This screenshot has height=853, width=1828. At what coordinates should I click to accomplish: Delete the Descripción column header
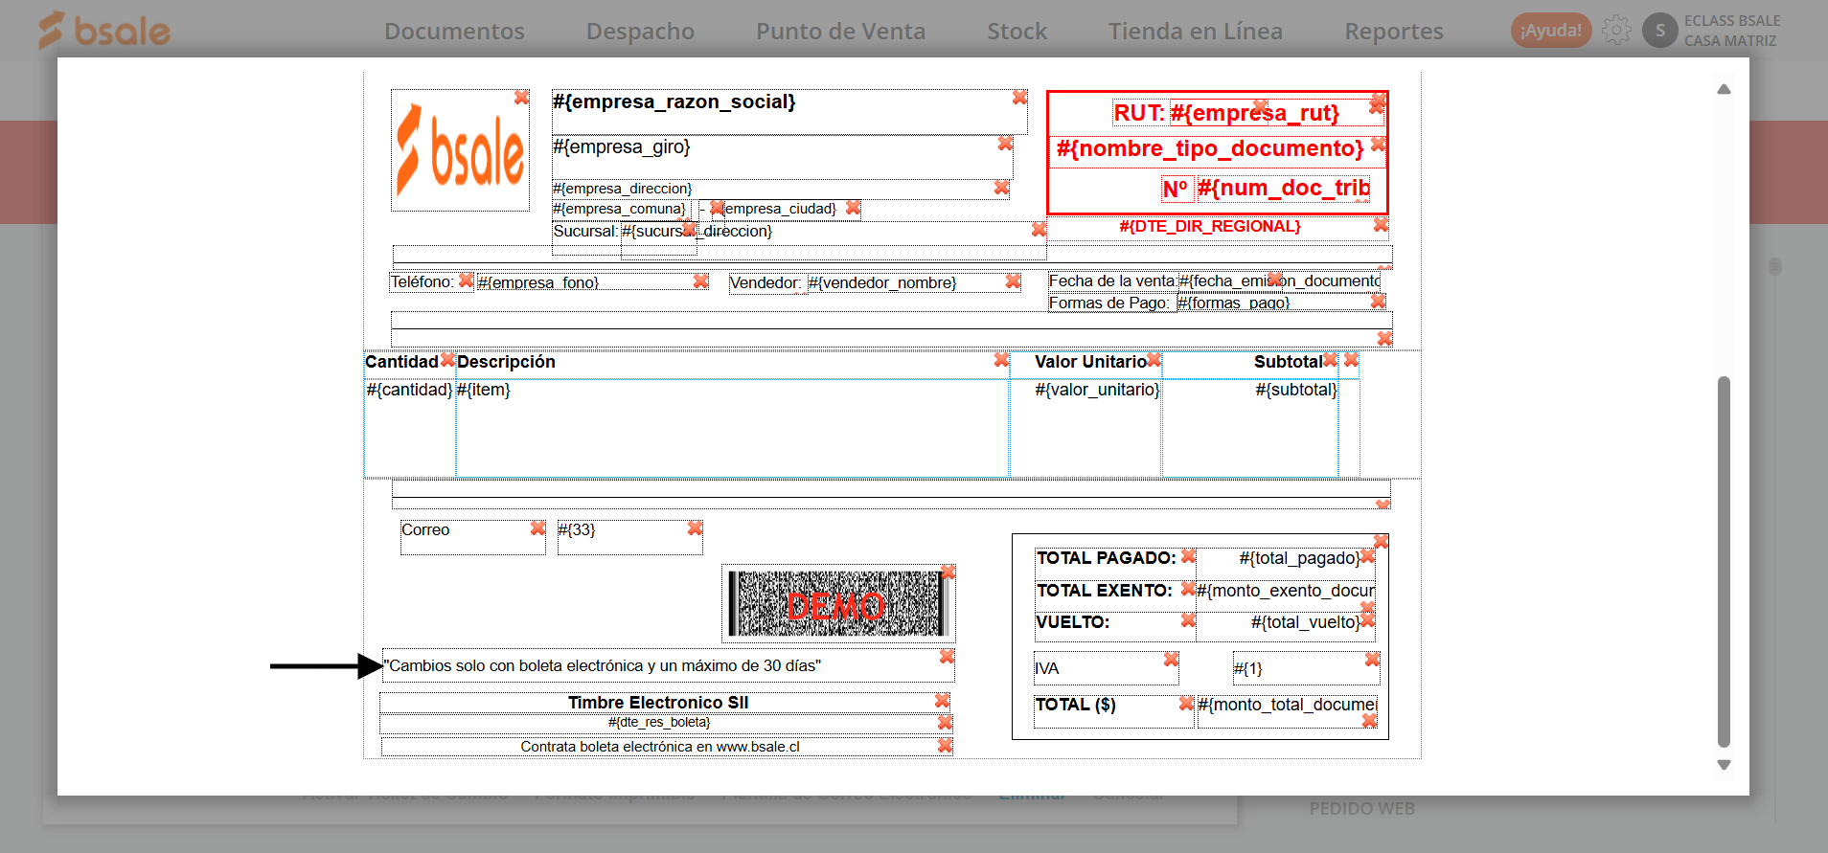point(1001,360)
